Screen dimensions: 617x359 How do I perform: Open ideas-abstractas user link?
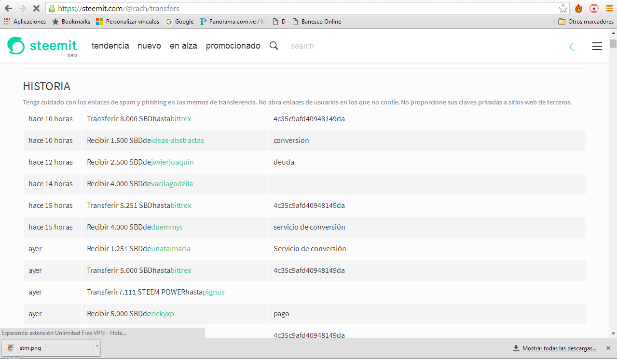[178, 141]
